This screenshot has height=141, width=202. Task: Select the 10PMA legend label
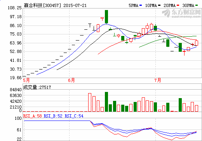(151, 5)
